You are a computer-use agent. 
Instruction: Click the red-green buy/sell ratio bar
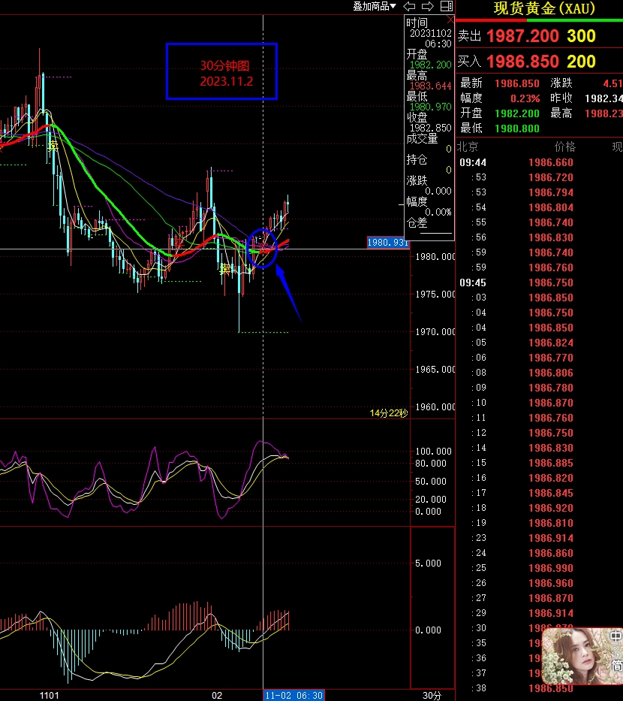[x=539, y=20]
